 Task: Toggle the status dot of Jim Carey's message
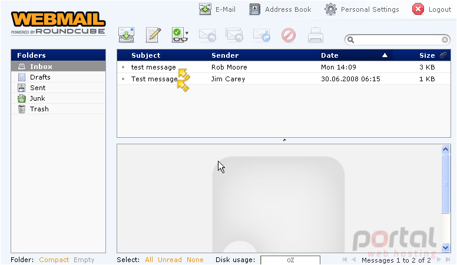123,79
